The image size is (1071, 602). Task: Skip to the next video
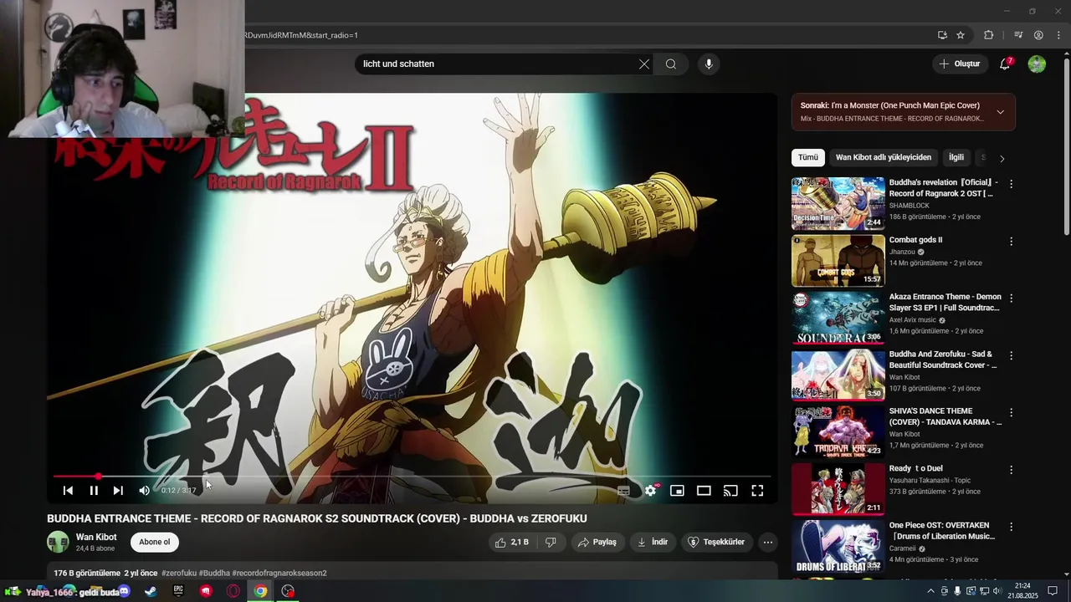tap(118, 491)
